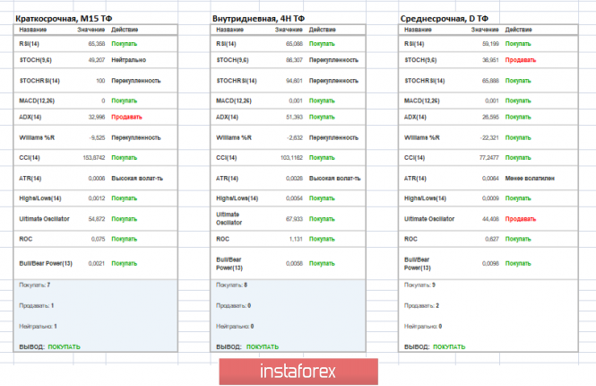596x386 pixels.
Task: Click Bull/Bear Power(13) value 0,0098 in D table
Action: coord(490,263)
